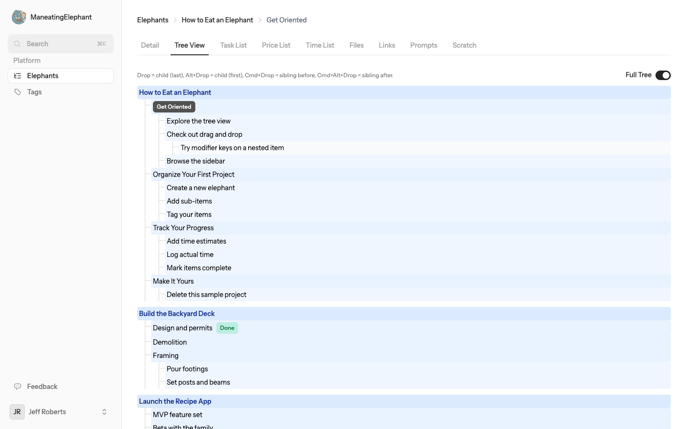Click the Elephants tree icon in sidebar

pyautogui.click(x=18, y=76)
